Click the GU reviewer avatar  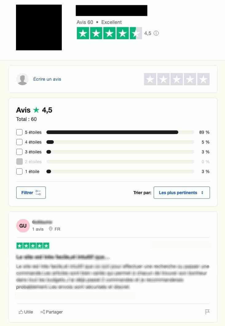coord(23,226)
